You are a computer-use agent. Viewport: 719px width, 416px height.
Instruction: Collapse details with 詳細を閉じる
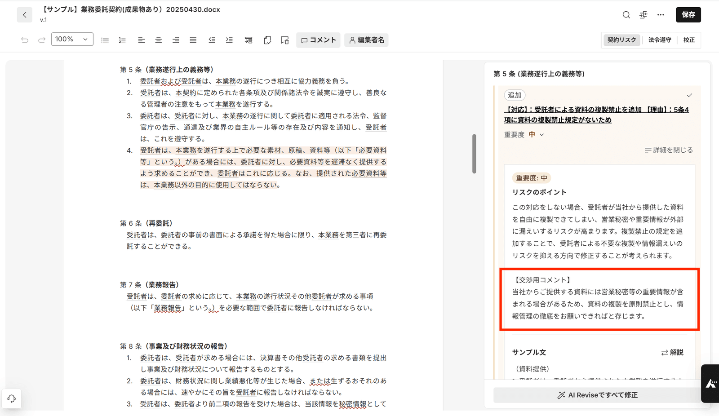pos(669,150)
